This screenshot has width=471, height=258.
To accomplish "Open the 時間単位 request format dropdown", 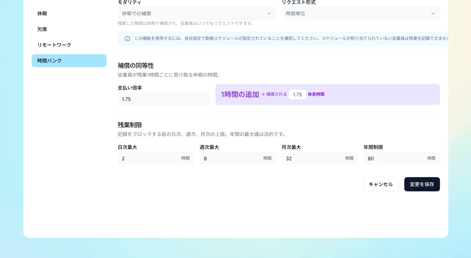I will pos(361,14).
